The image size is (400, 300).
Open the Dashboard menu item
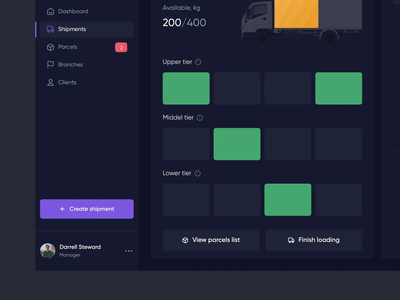click(73, 11)
